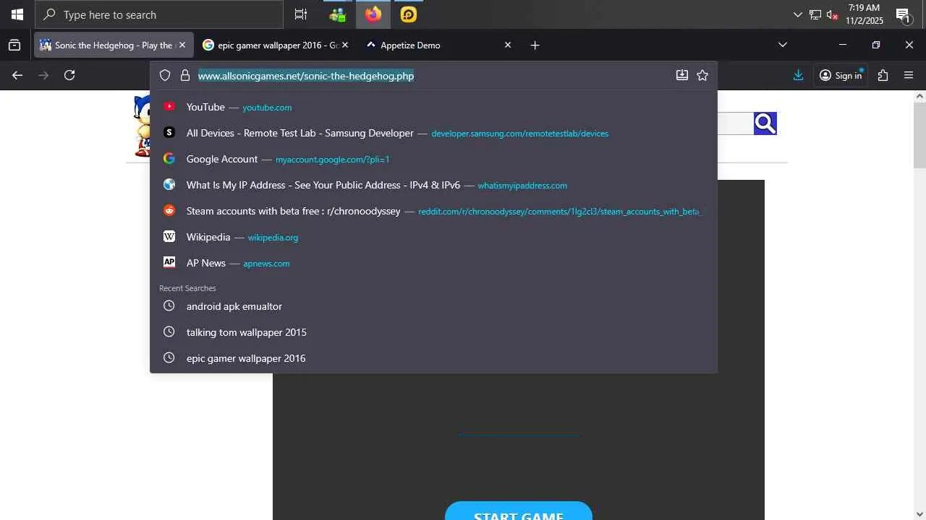Open the Extensions puzzle-piece icon
Viewport: 926px width, 520px height.
[883, 75]
